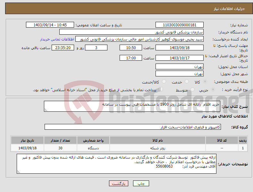Click the response deadline time 10:50 field
Screen dimensions: 253x192
pos(131,48)
